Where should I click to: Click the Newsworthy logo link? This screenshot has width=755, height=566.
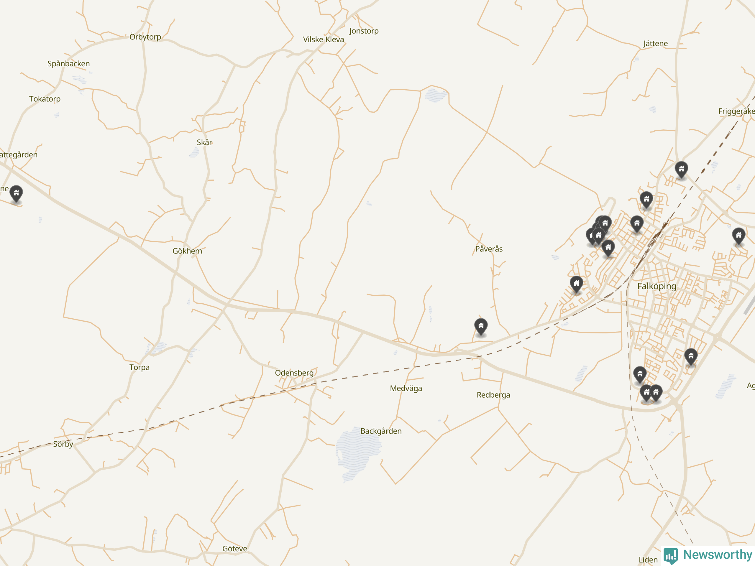tap(708, 555)
